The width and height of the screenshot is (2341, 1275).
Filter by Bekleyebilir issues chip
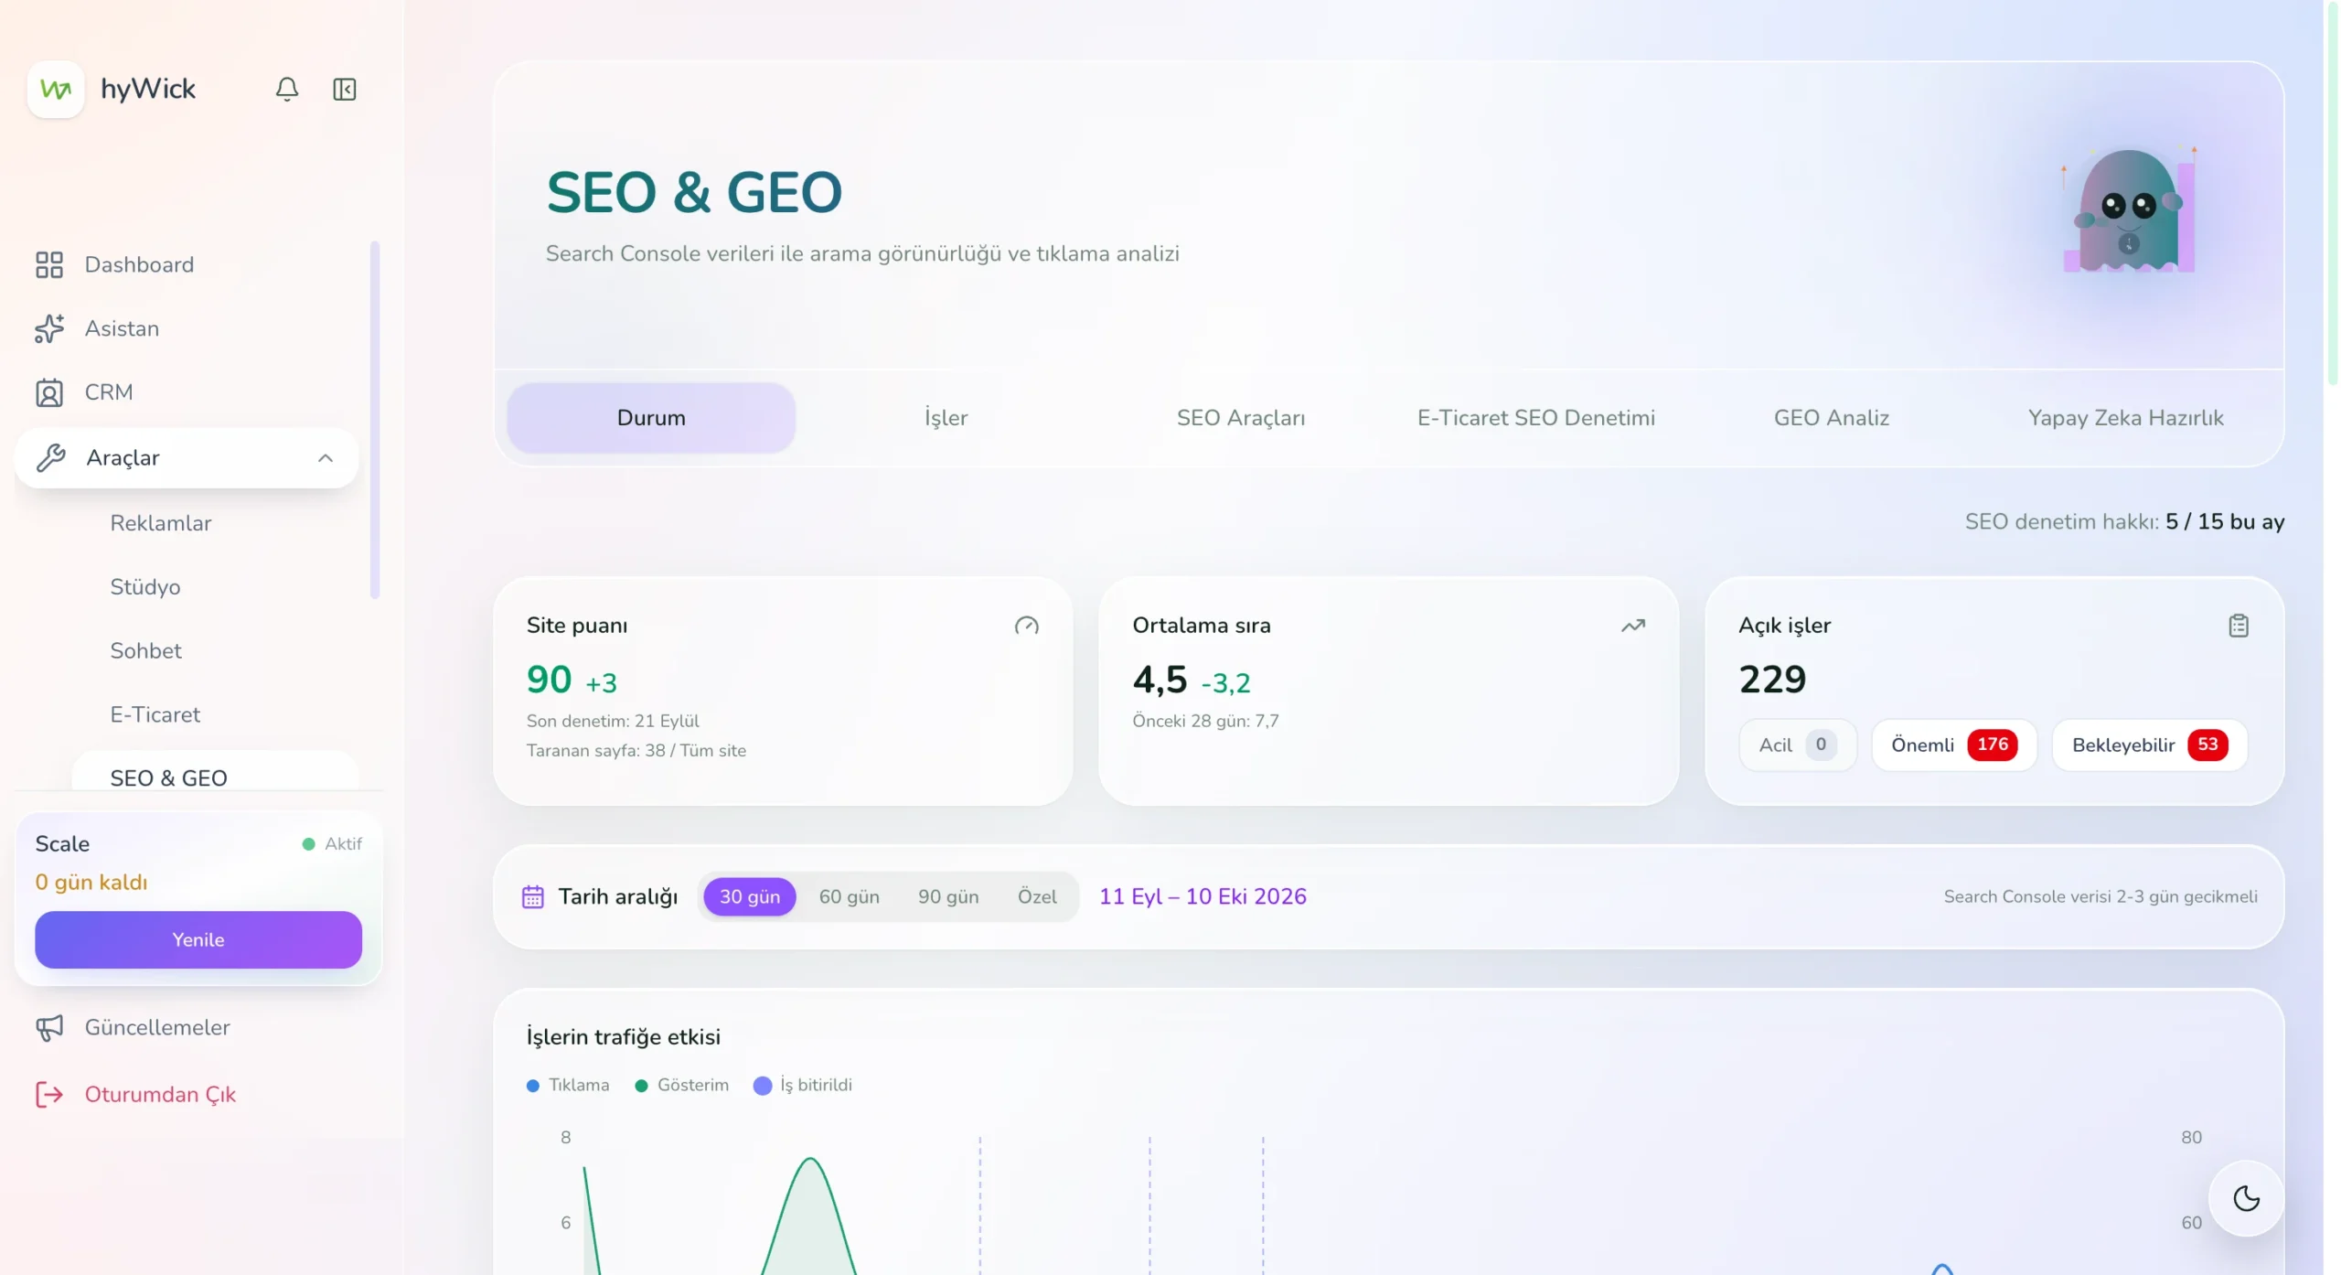[x=2150, y=745]
